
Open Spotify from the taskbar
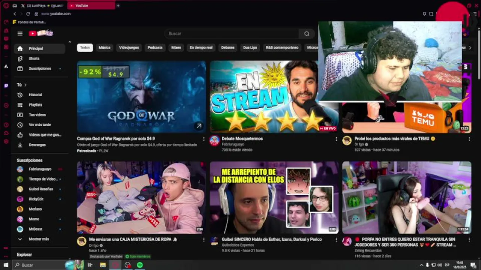(140, 265)
